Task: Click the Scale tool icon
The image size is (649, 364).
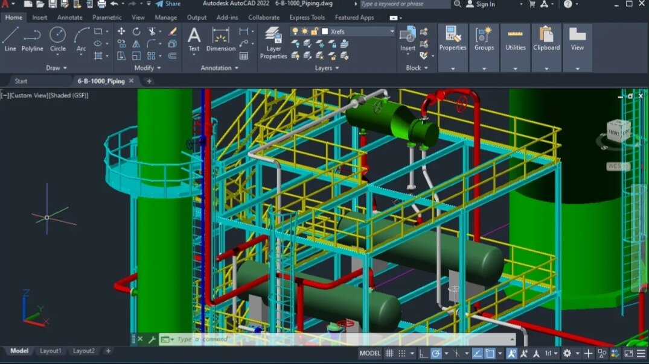Action: coord(136,56)
